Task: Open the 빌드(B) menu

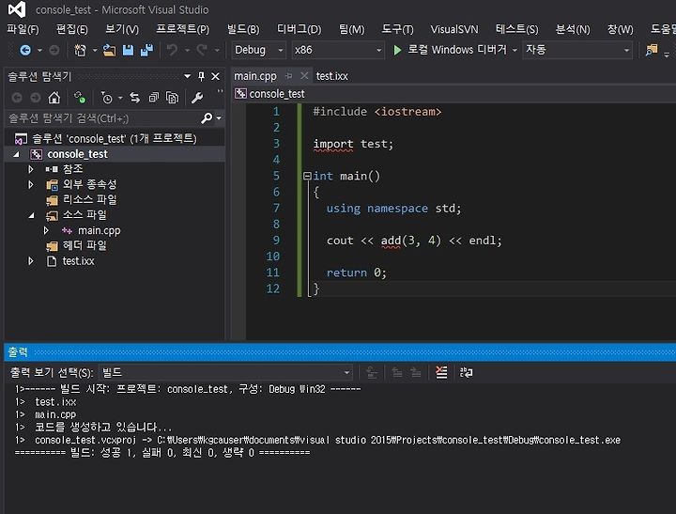Action: [243, 29]
